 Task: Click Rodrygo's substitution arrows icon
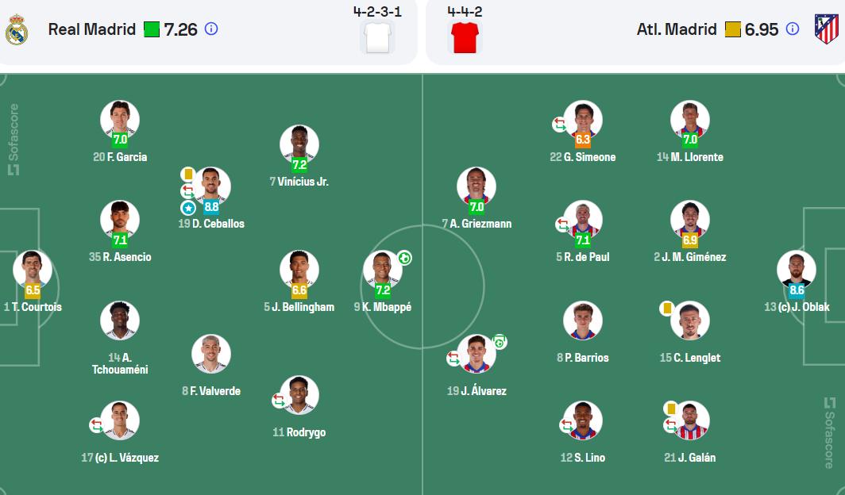[279, 401]
